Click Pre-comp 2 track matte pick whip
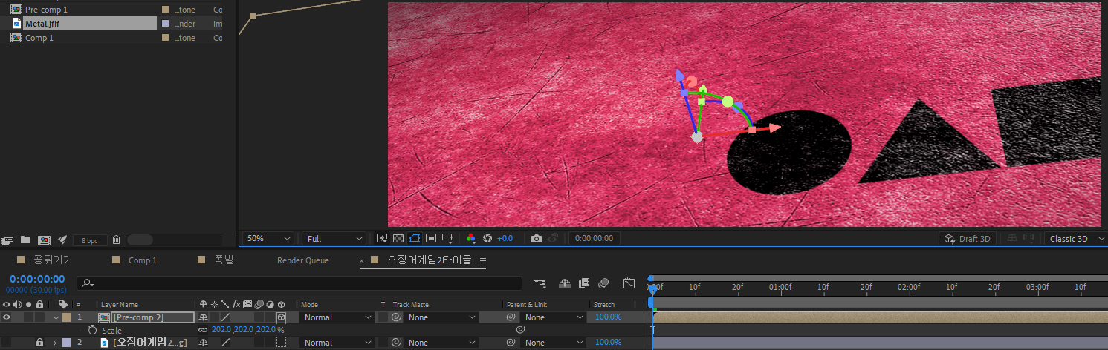Viewport: 1108px width, 350px height. pos(396,317)
